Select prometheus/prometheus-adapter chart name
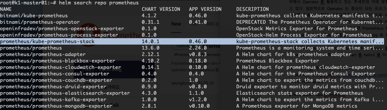 pos(43,54)
